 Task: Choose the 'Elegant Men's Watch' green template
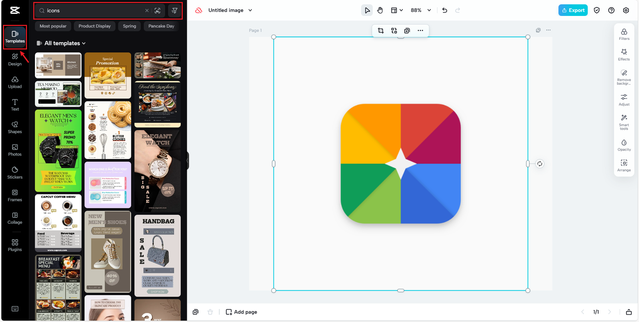(x=58, y=151)
